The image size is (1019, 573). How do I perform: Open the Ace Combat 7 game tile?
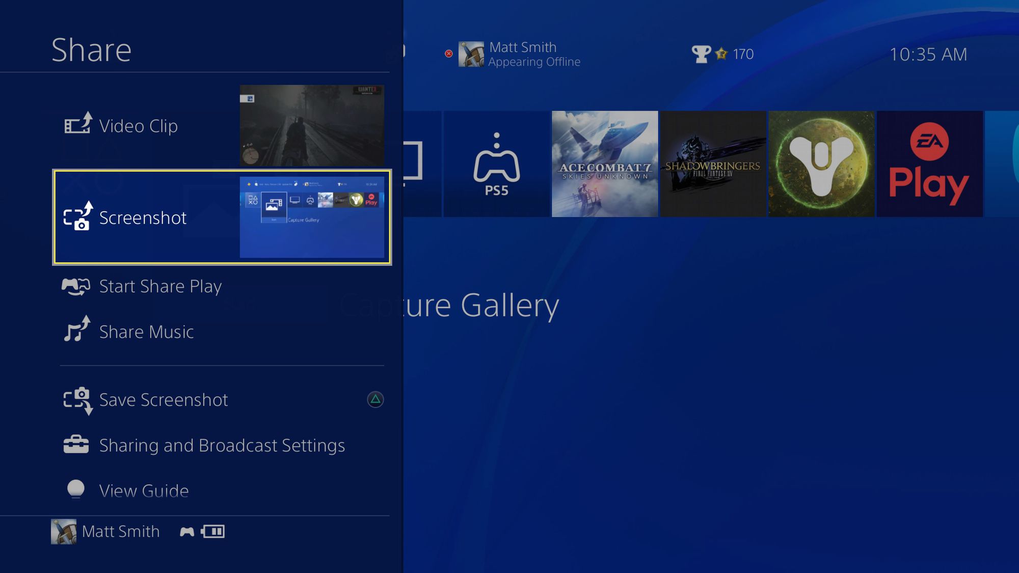coord(605,163)
